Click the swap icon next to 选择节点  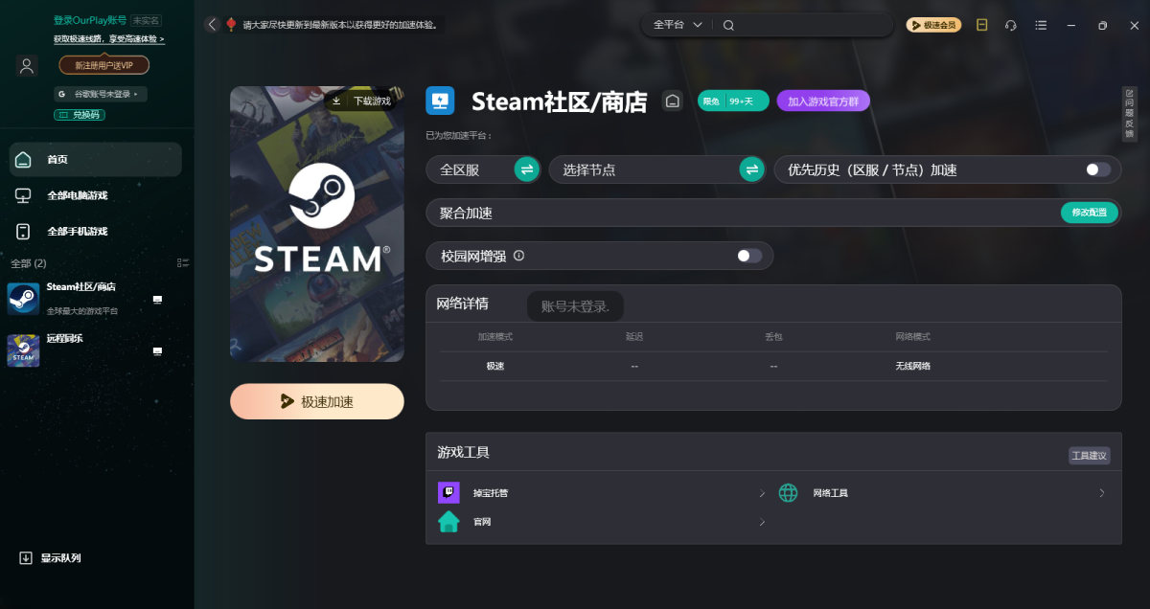pyautogui.click(x=752, y=169)
